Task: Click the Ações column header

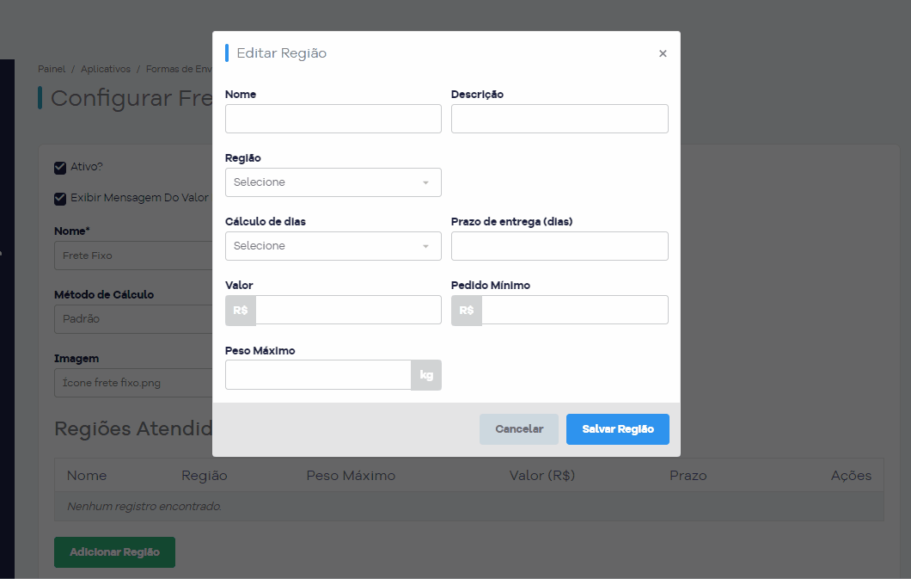Action: pos(851,476)
